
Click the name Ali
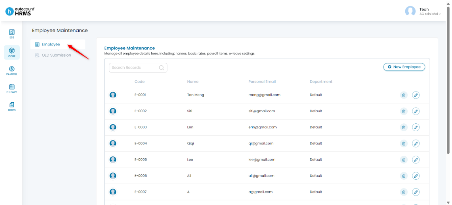[x=189, y=175]
